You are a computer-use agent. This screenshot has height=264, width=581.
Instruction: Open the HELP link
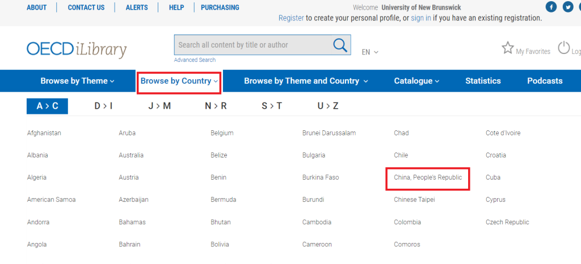(176, 7)
